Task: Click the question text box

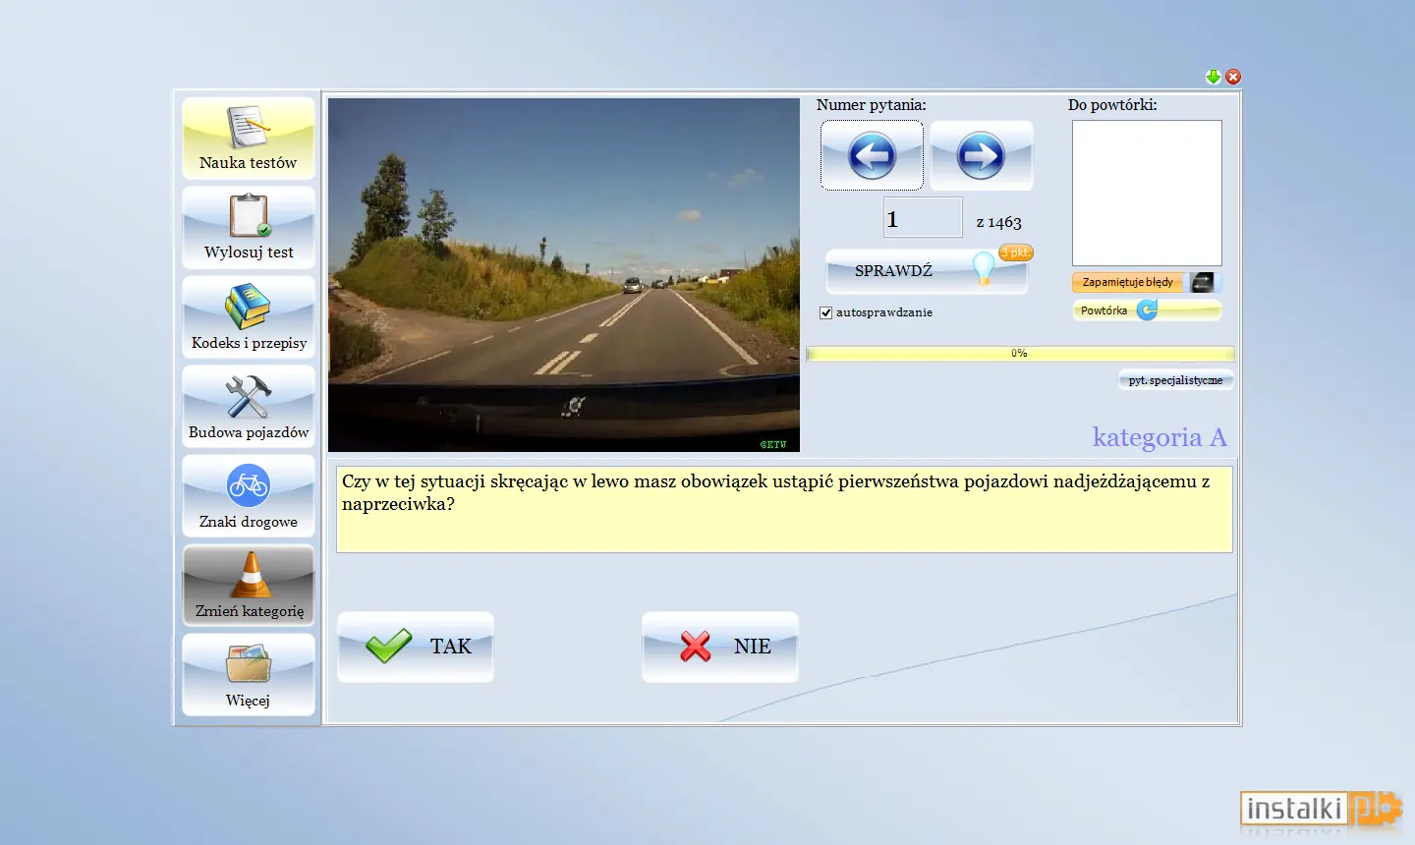Action: [x=784, y=509]
